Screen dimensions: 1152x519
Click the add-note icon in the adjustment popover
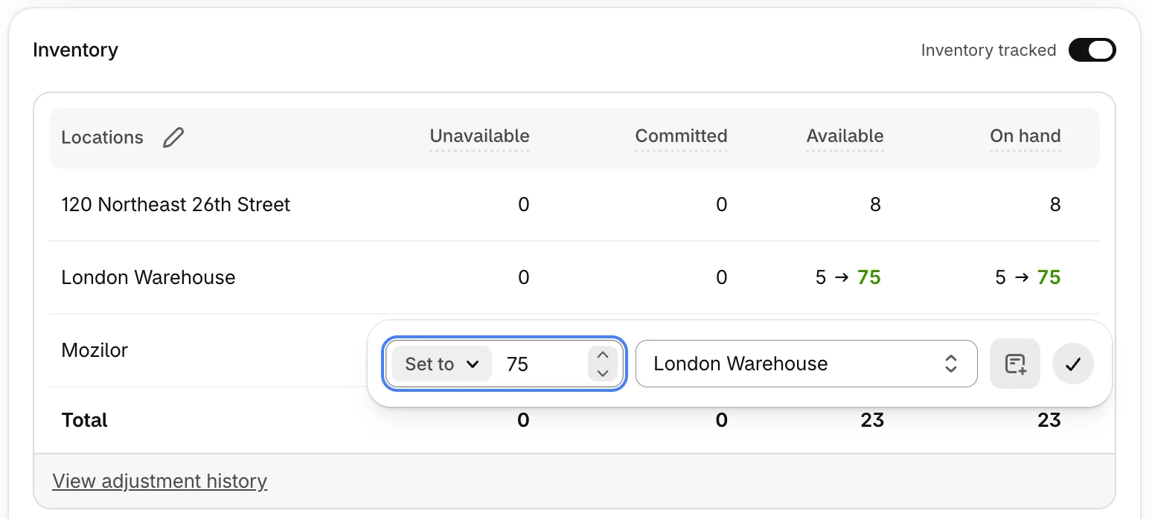tap(1015, 364)
